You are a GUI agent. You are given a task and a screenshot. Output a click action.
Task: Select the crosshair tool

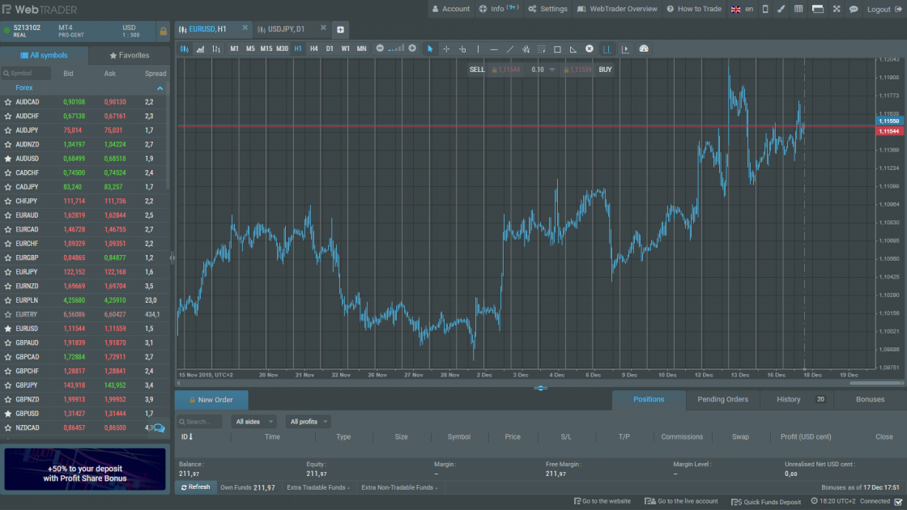click(x=446, y=49)
